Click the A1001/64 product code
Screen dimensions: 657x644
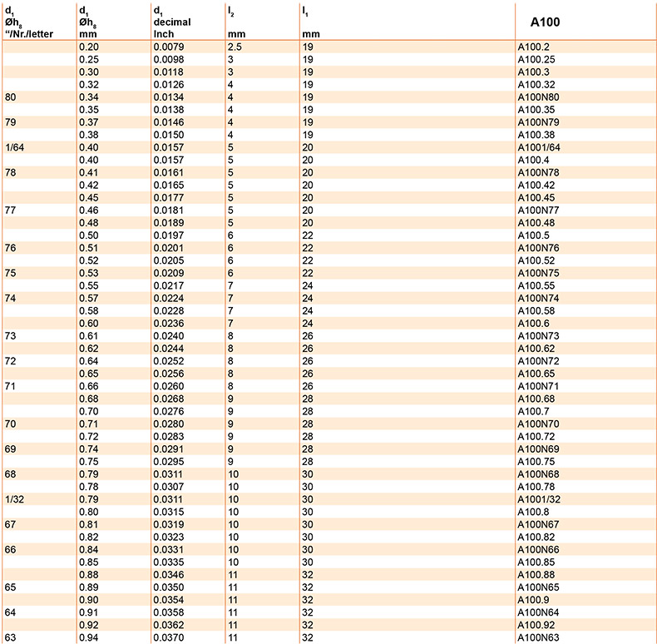539,147
